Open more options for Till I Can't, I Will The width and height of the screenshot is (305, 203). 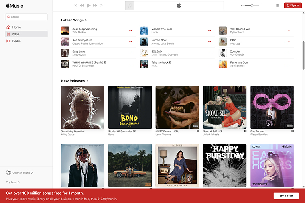[x=288, y=31]
